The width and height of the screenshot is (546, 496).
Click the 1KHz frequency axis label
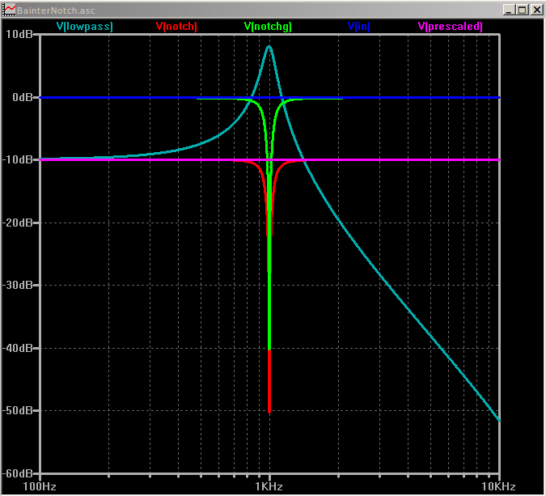click(x=269, y=486)
